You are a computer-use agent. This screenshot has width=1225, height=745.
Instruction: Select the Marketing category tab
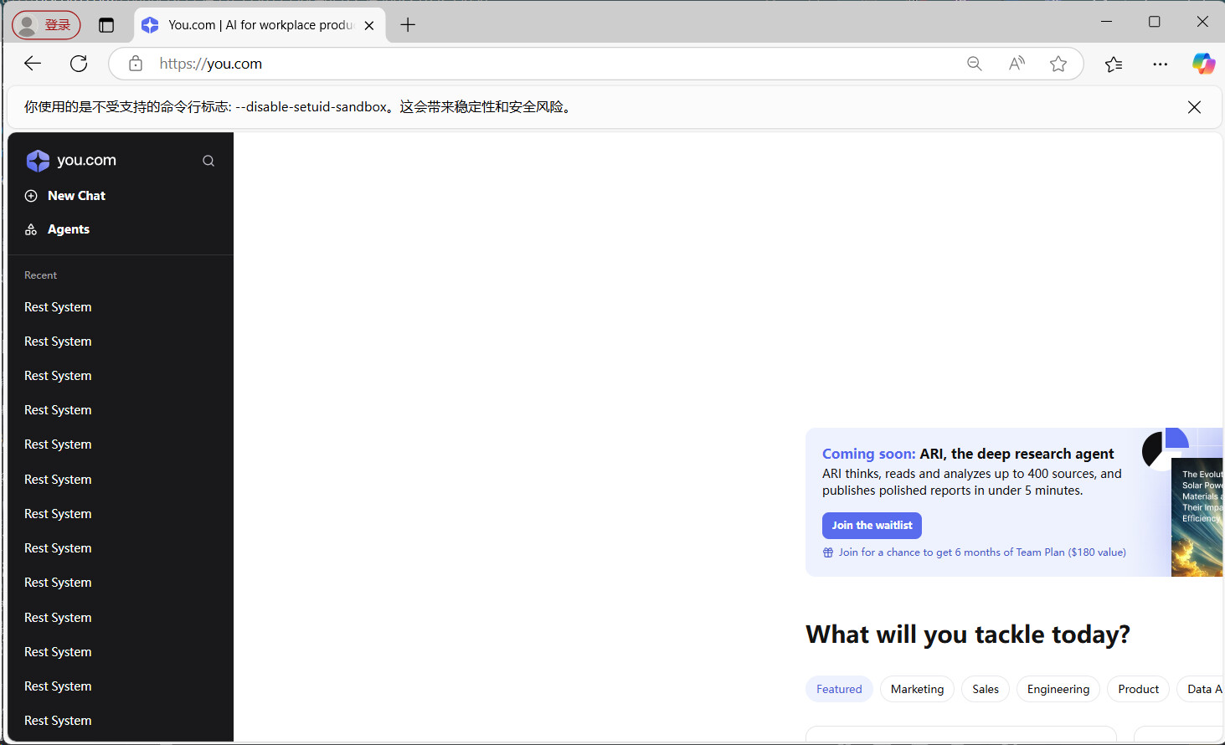[917, 689]
